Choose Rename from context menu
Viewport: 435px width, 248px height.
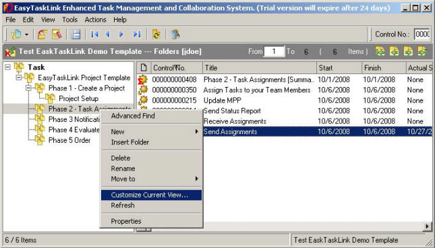pyautogui.click(x=151, y=168)
